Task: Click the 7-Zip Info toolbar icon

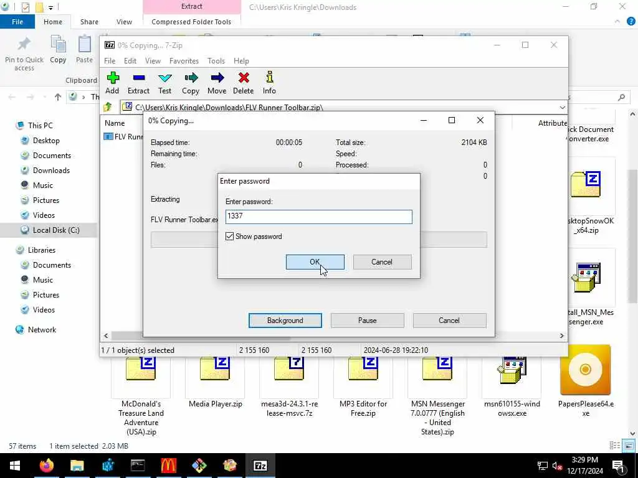Action: (x=269, y=77)
